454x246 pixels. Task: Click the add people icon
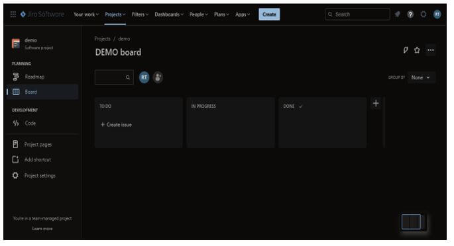pyautogui.click(x=158, y=77)
